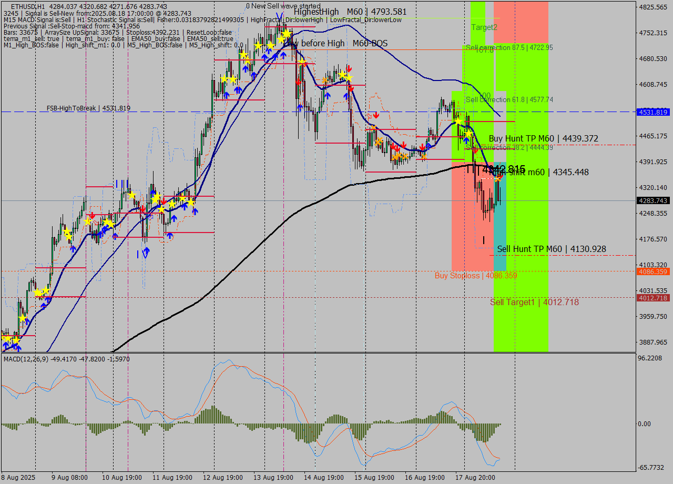Click the orange 4086.359 price tag on axis
The width and height of the screenshot is (673, 484).
point(652,271)
